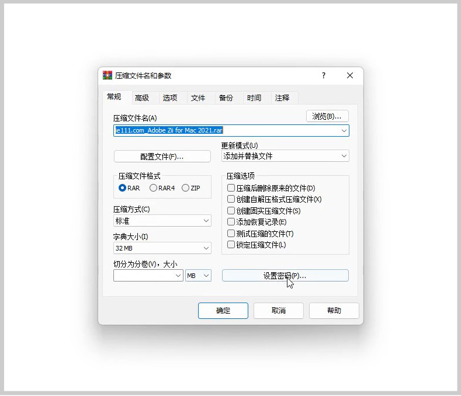Enable 创建固实压缩文件 checkbox
The height and width of the screenshot is (396, 461).
coord(231,210)
